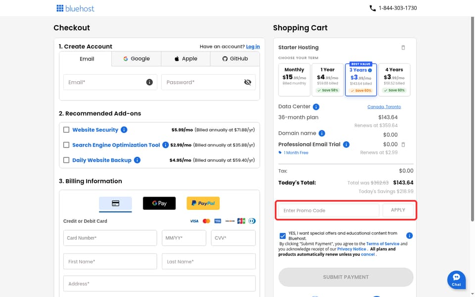Focus the Last Name field

pos(209,261)
